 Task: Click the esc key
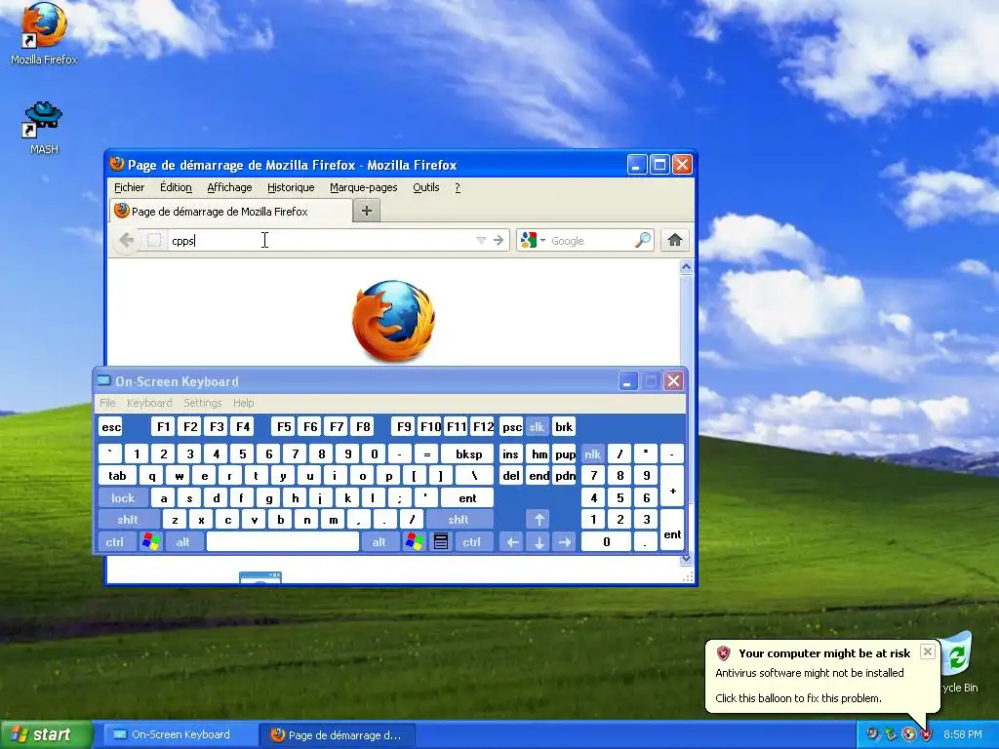coord(111,427)
